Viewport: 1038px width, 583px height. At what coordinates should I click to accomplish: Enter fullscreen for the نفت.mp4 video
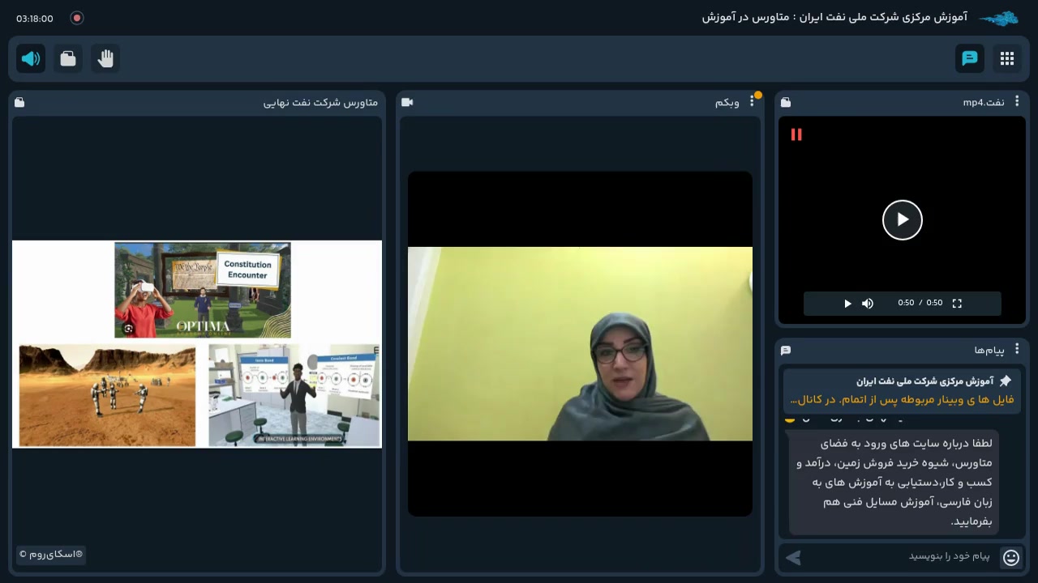pyautogui.click(x=957, y=304)
